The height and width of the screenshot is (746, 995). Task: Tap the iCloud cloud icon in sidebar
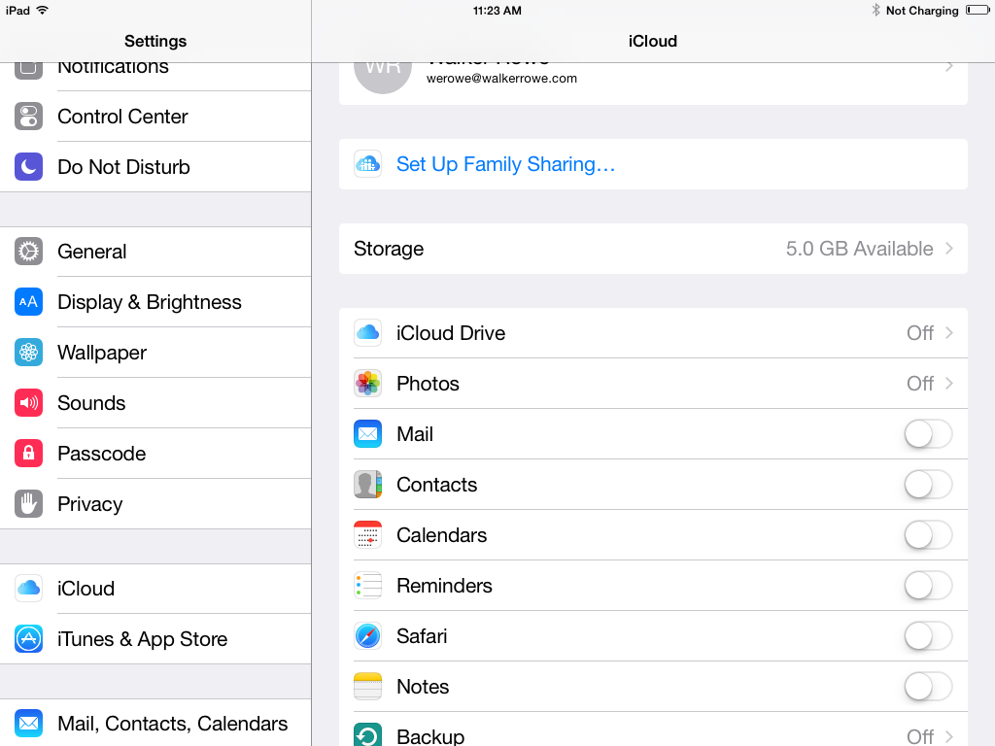coord(28,588)
